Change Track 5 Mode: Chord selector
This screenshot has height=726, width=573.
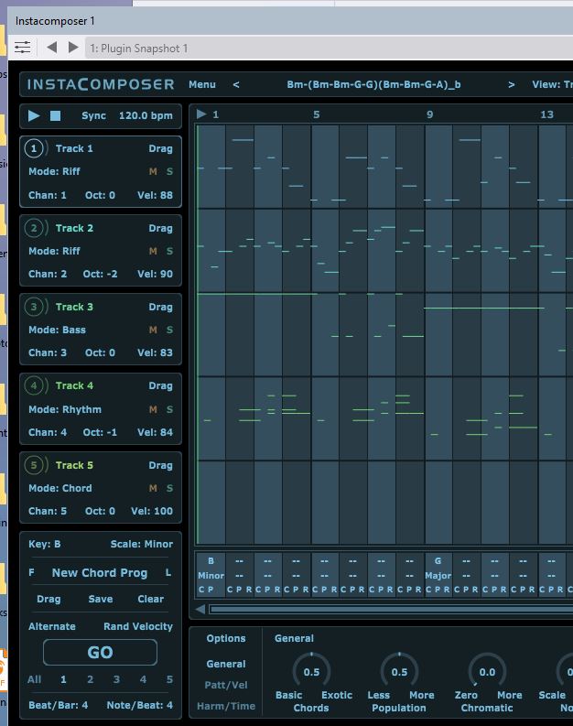(60, 488)
